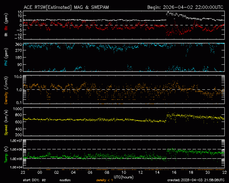Click the "08" hour tick on the time axis
229x183 pixels.
coord(107,172)
